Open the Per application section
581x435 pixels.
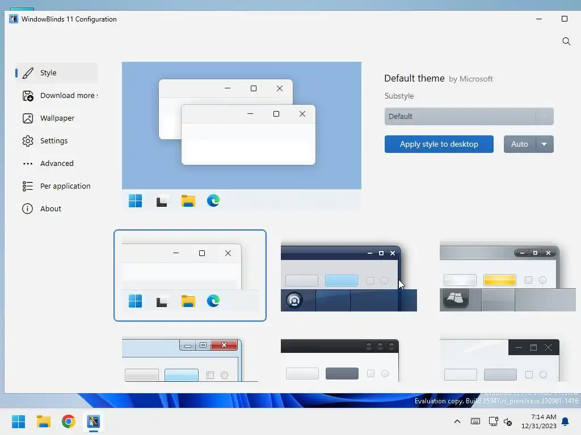[x=57, y=186]
